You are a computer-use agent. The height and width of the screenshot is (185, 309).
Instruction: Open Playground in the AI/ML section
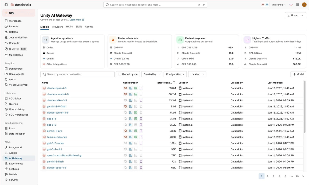[x=15, y=147]
